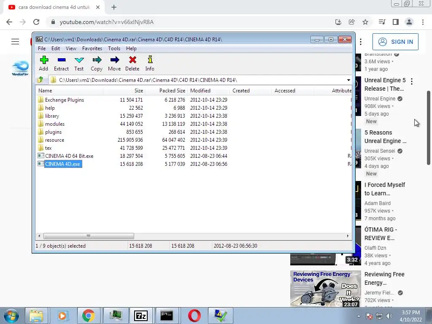Open the Edit menu
Screen dimensions: 432x324
click(56, 49)
